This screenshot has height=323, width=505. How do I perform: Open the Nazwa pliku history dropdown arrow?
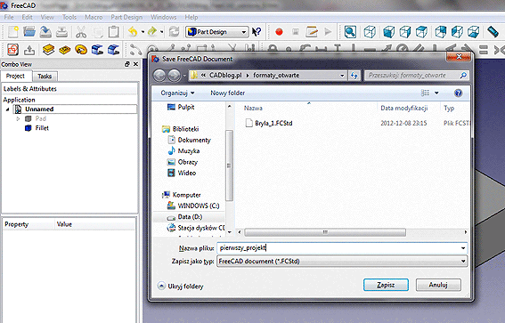(x=463, y=248)
